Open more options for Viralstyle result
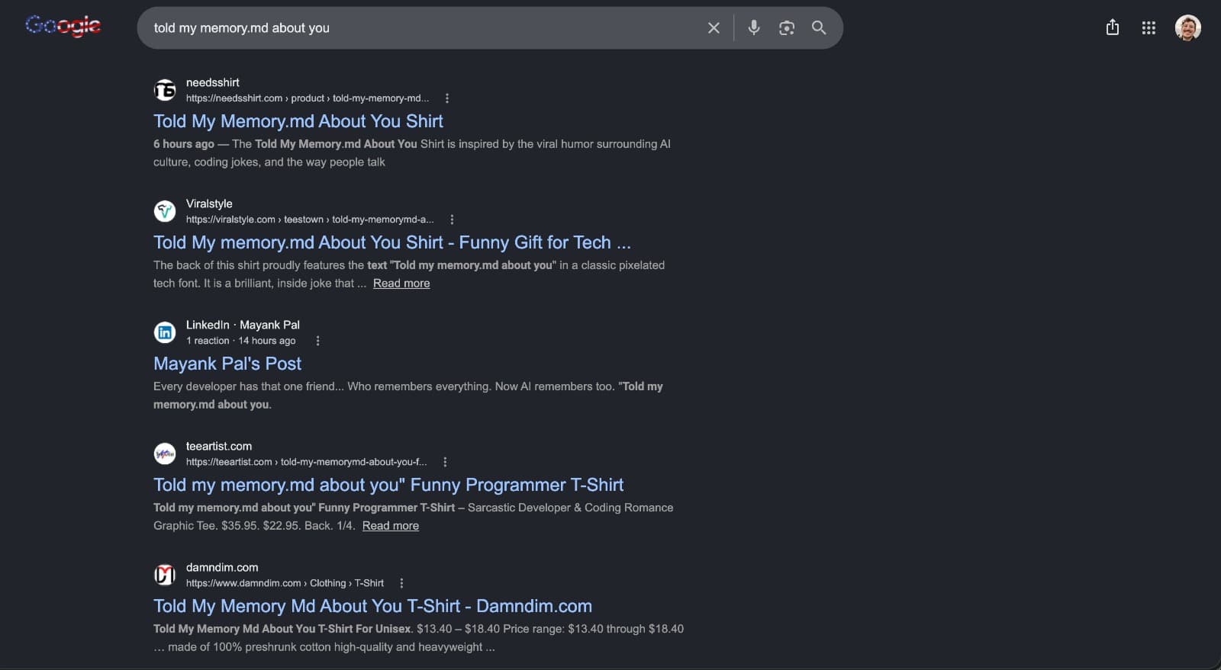Viewport: 1221px width, 670px height. 452,220
